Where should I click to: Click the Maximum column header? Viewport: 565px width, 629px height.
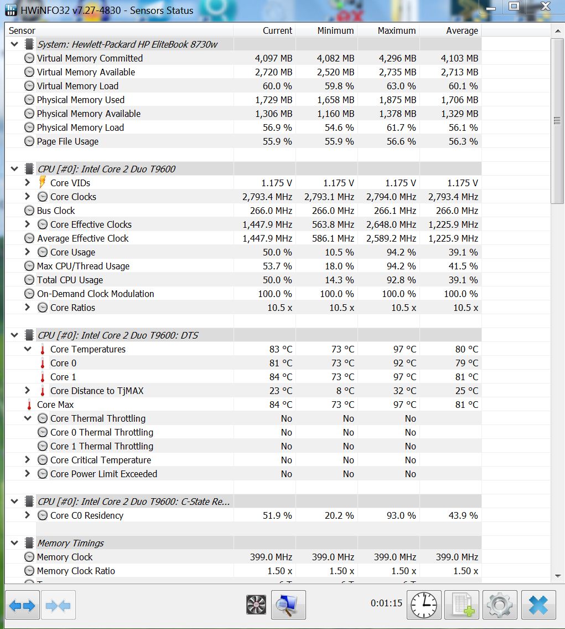tap(388, 30)
